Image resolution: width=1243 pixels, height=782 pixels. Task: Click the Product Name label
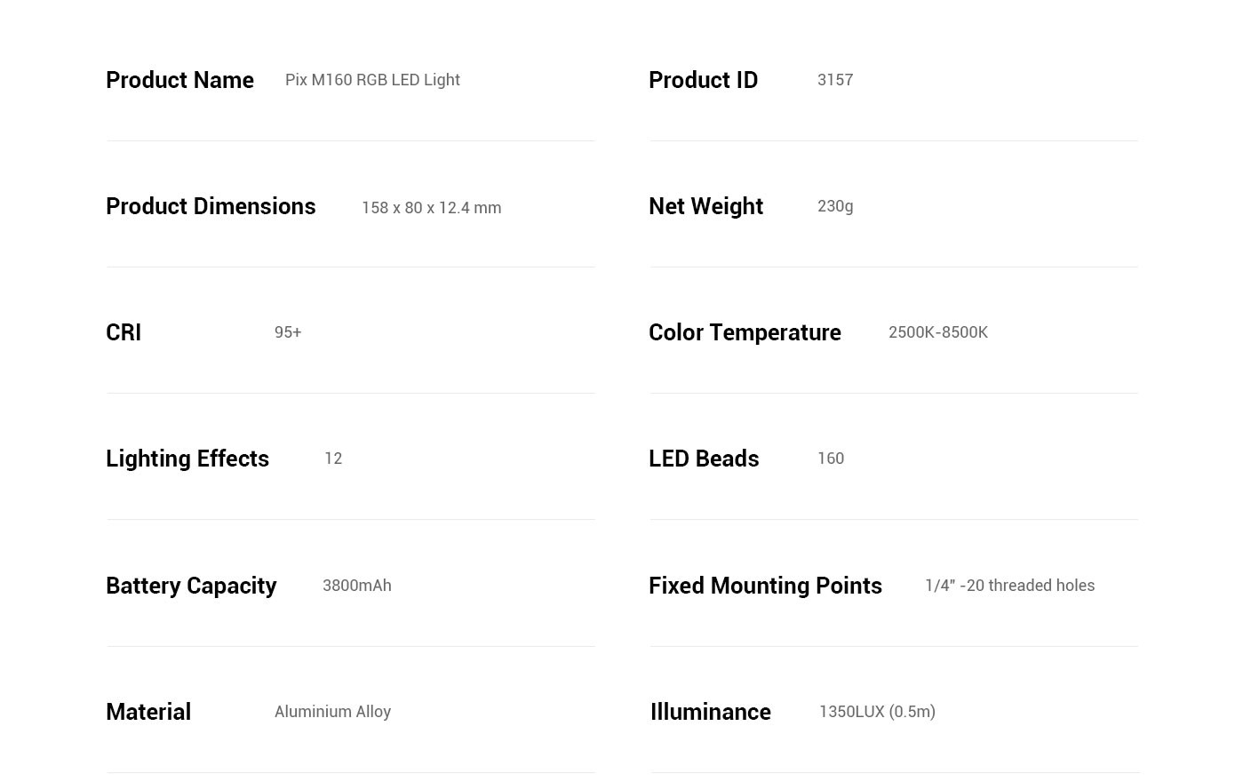coord(179,80)
